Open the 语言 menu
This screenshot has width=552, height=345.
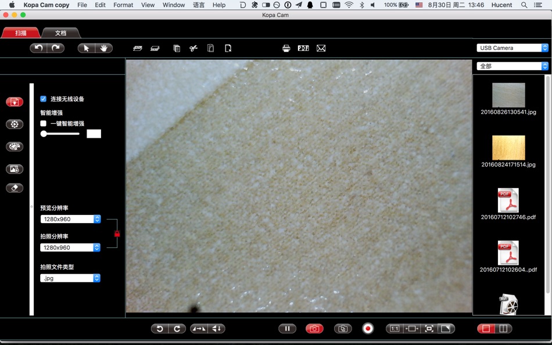click(199, 5)
